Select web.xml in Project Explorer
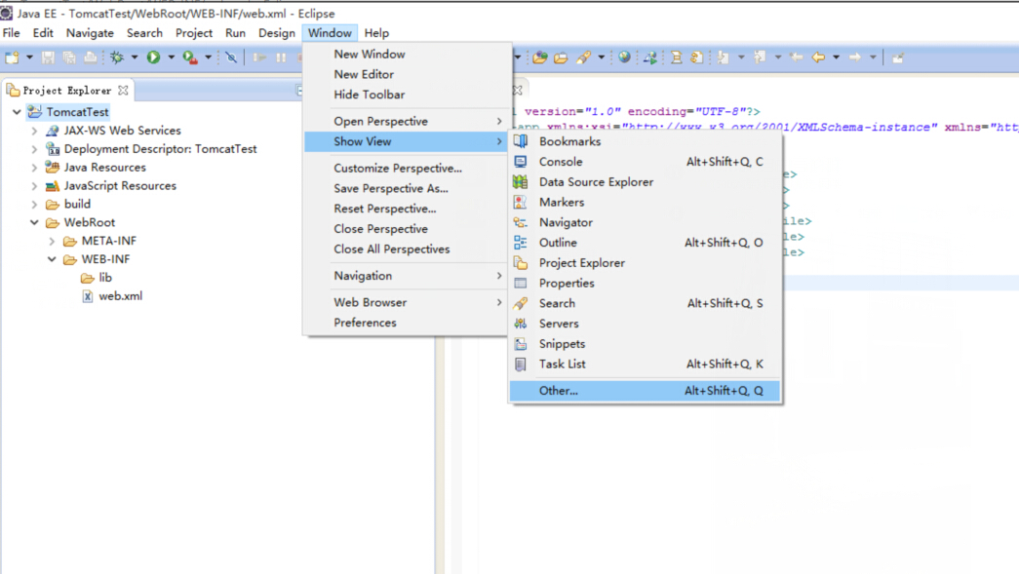The image size is (1019, 574). coord(120,296)
